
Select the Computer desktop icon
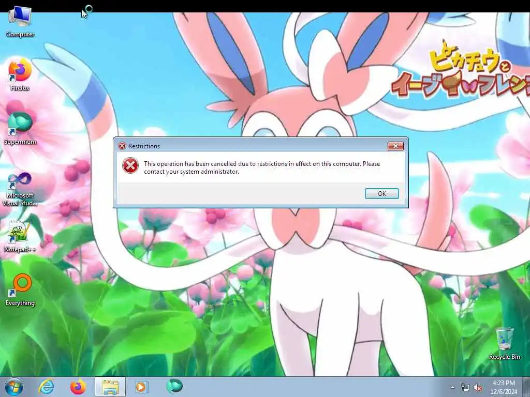20,22
